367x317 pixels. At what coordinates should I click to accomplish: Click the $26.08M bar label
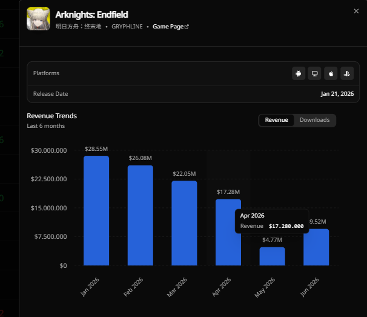coord(141,158)
